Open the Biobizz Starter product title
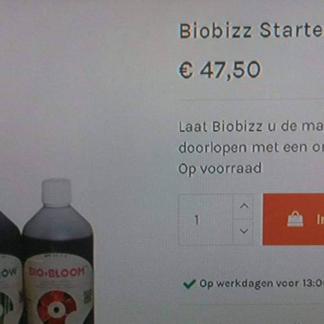 [251, 31]
